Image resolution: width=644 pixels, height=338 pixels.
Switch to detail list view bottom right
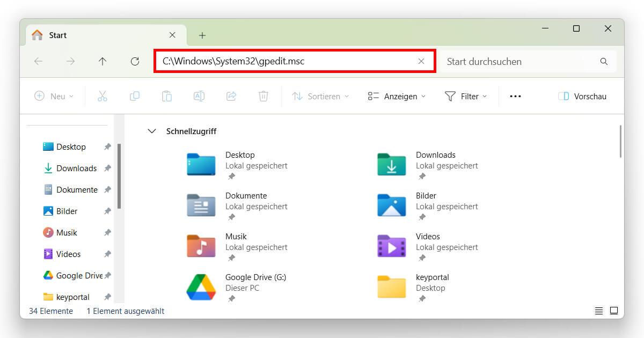coord(599,311)
